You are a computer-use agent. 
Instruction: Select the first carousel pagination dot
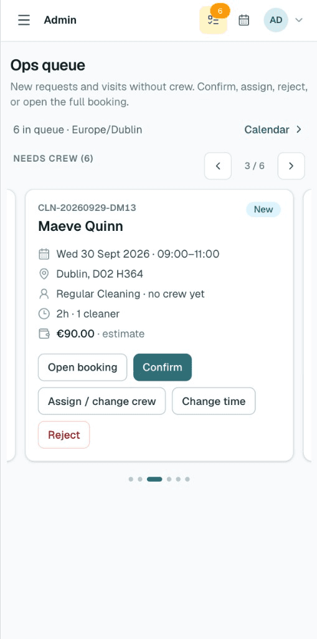click(x=131, y=479)
